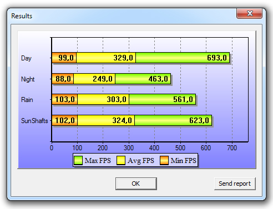Viewport: 273px width, 209px height.
Task: Select the Day minimum FPS bar 99,0
Action: tap(64, 58)
